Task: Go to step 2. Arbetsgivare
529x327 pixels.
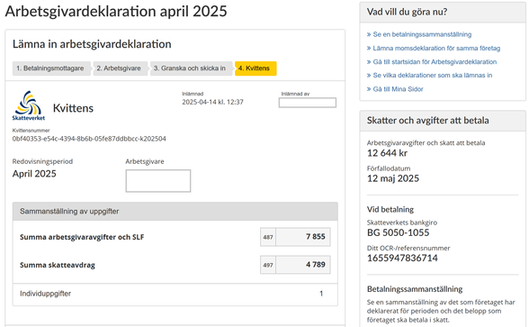Action: (x=121, y=68)
